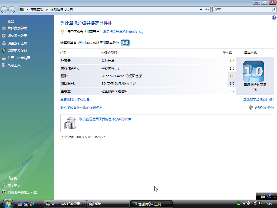Expand the arrow before 性能信息和工具 in breadcrumb
The width and height of the screenshot is (277, 208).
coord(47,9)
